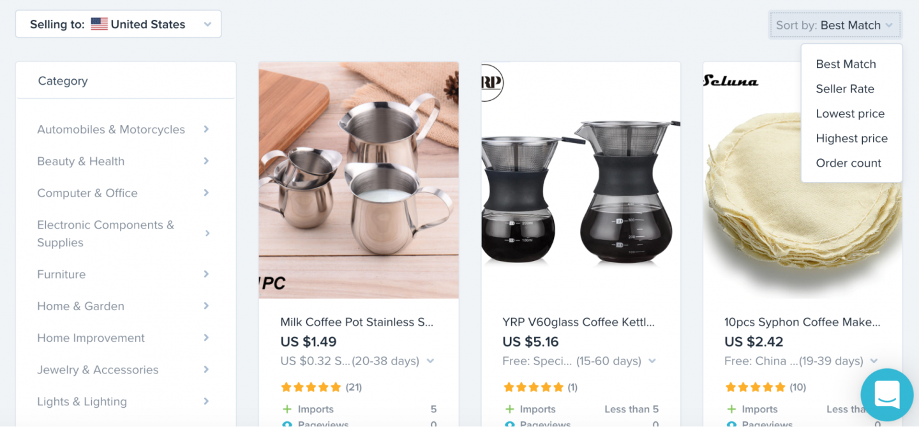919x427 pixels.
Task: Open the Beauty & Health category
Action: tap(81, 161)
